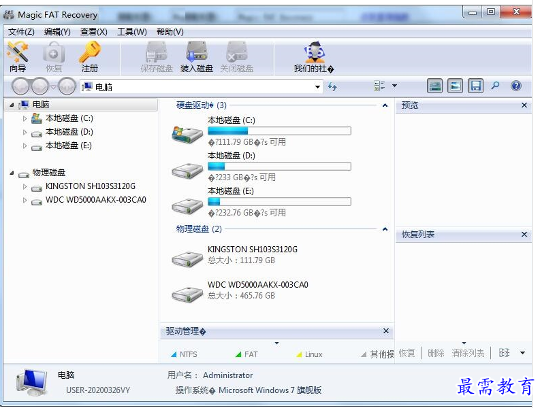Screen dimensions: 540x408
Task: Click the D: drive usage bar
Action: coord(279,166)
